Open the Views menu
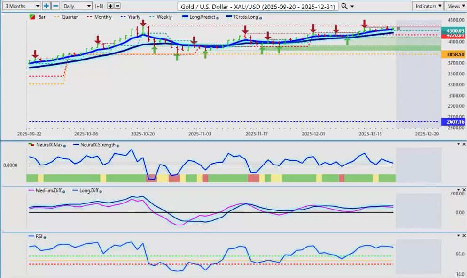 (455, 6)
